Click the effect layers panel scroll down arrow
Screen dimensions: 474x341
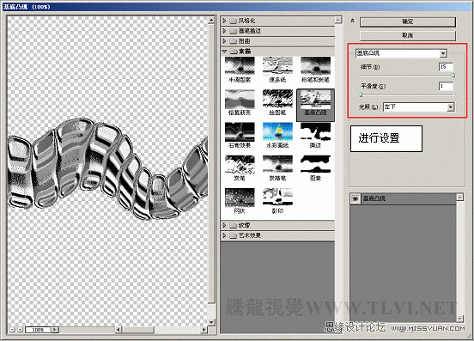tap(459, 319)
